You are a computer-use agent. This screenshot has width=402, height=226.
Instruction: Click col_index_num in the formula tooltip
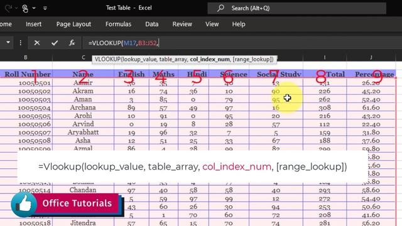coord(210,60)
